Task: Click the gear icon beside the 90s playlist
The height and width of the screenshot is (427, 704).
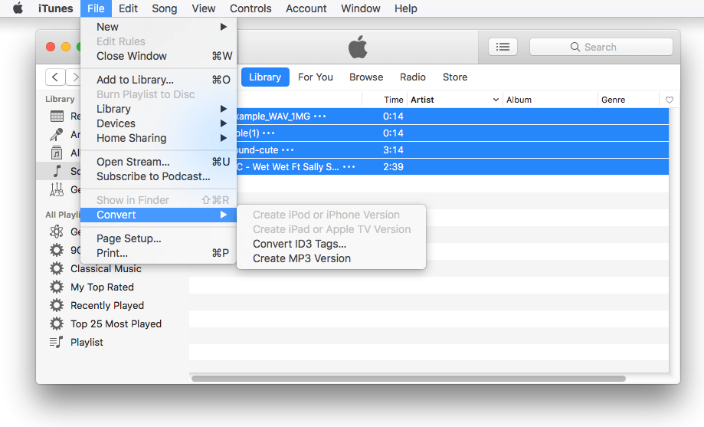Action: [57, 250]
